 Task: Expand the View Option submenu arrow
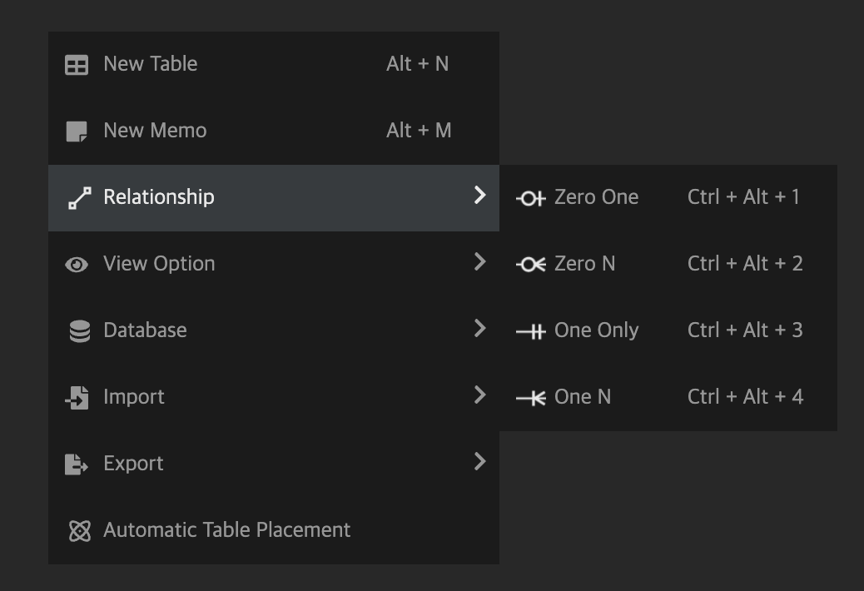pos(479,262)
